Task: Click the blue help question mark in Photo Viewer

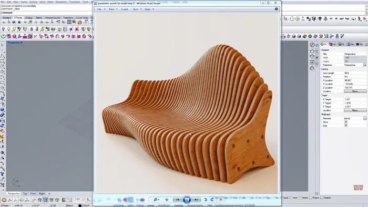Action: point(277,9)
